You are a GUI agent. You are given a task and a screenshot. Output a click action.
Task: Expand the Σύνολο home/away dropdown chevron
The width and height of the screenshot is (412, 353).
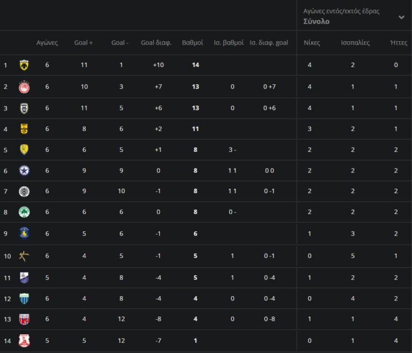tap(401, 17)
